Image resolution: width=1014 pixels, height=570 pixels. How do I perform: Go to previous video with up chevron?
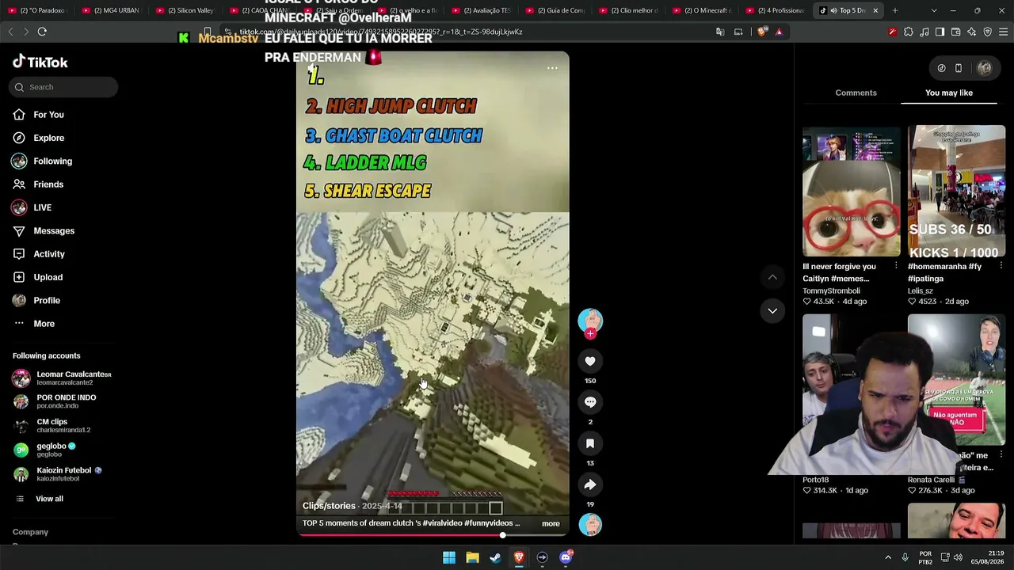coord(772,277)
